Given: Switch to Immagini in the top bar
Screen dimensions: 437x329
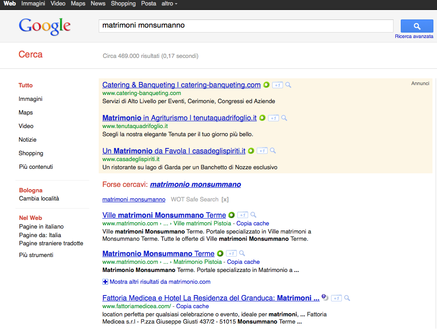Looking at the screenshot, I should click(x=33, y=4).
